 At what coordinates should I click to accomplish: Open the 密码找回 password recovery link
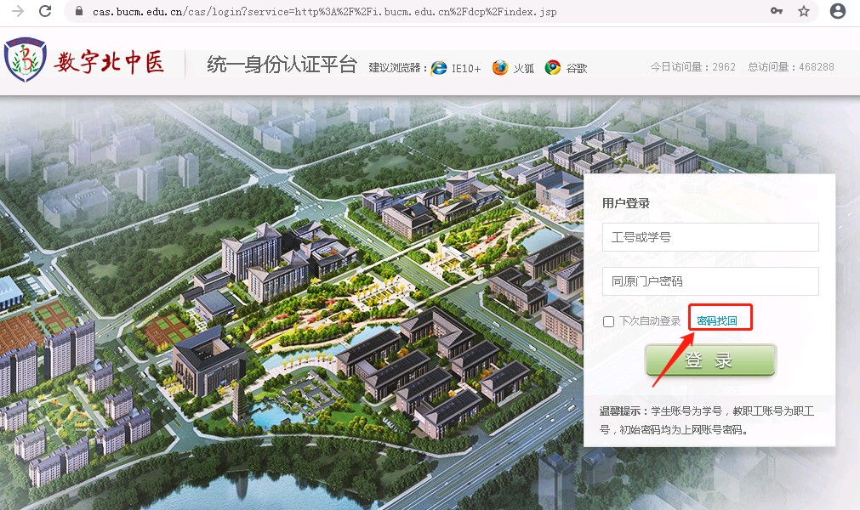(x=723, y=320)
